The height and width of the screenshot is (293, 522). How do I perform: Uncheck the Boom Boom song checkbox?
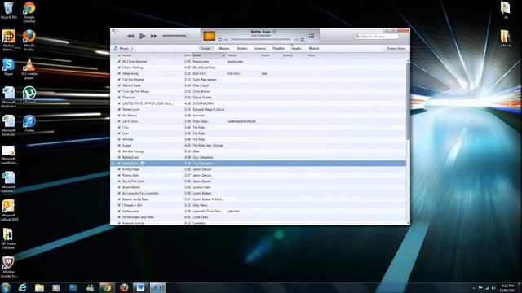[x=119, y=187]
